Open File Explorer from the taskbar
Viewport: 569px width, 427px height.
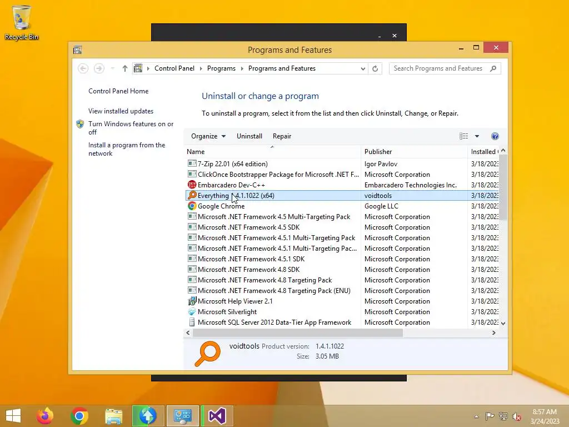(113, 416)
